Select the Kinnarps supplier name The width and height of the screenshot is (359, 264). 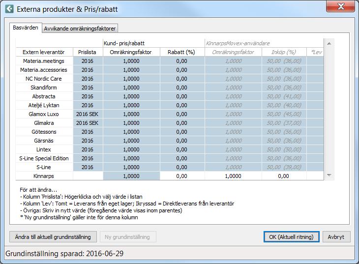44,176
